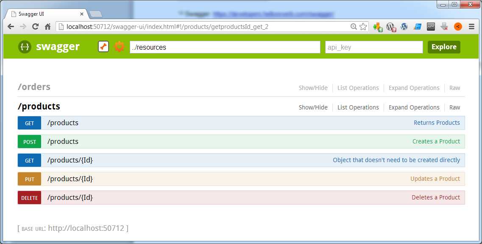Expand the POST /products path

click(x=63, y=142)
